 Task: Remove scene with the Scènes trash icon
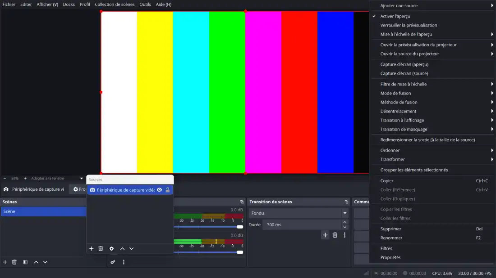[x=14, y=262]
